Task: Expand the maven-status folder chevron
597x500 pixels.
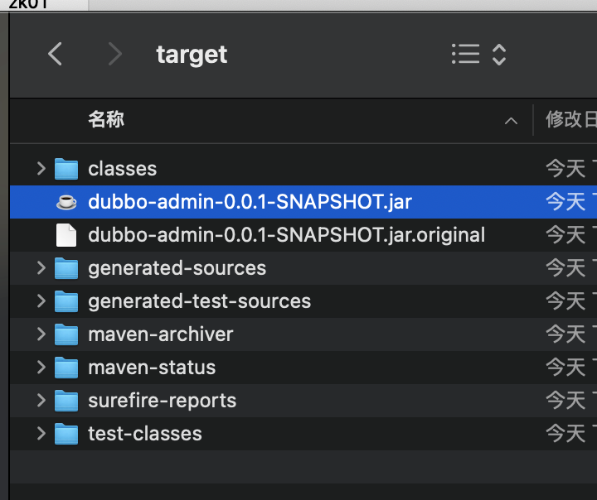Action: click(x=41, y=368)
